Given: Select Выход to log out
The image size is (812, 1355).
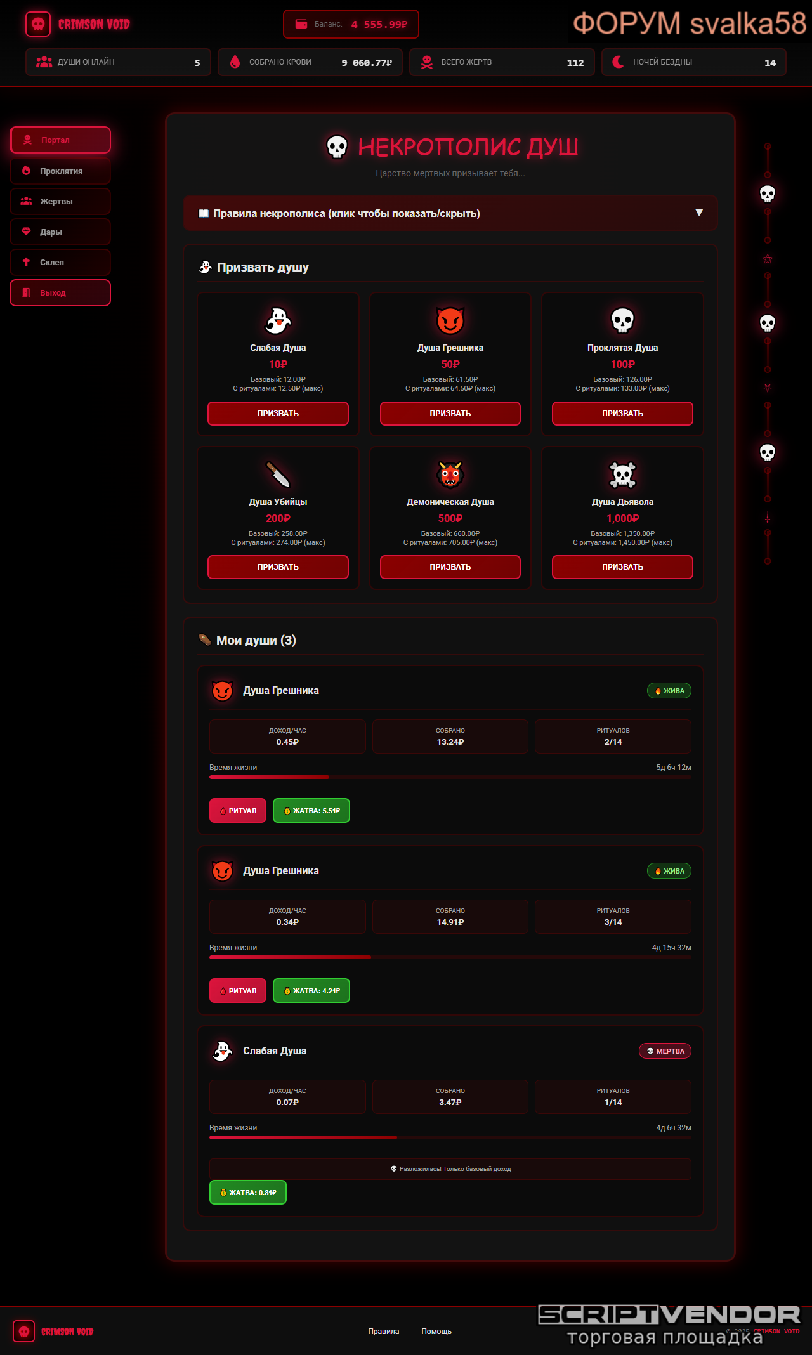Looking at the screenshot, I should click(60, 292).
